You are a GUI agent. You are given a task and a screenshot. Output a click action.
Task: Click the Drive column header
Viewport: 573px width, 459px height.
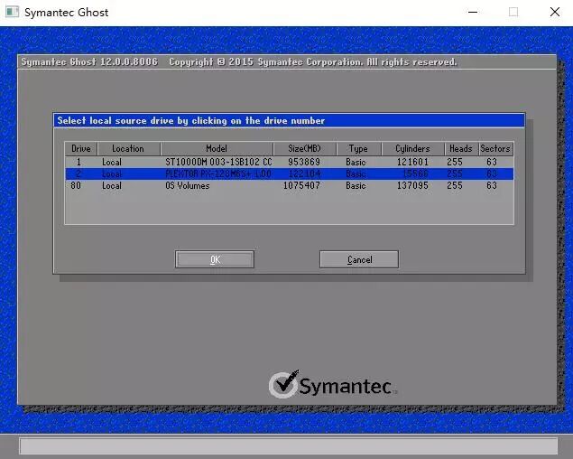(x=81, y=148)
